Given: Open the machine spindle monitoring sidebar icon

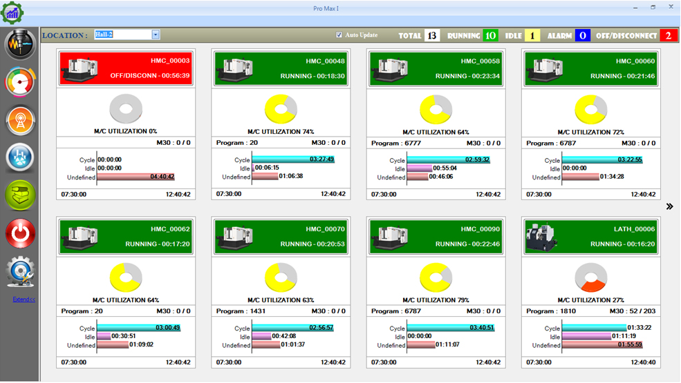Looking at the screenshot, I should [x=20, y=45].
